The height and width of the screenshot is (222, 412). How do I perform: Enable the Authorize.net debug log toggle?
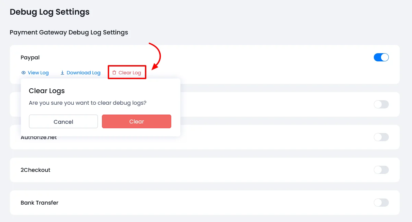pyautogui.click(x=381, y=137)
